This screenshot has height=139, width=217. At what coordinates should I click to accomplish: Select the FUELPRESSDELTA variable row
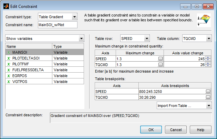pos(45,70)
